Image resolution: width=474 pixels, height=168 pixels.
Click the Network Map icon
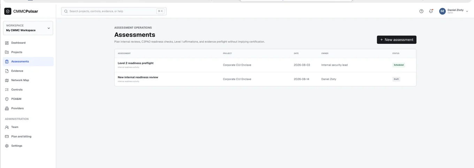(7, 80)
